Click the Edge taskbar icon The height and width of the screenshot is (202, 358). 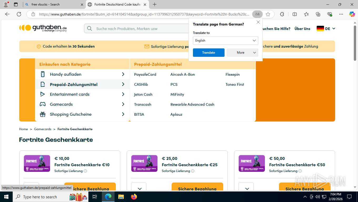coord(108,197)
